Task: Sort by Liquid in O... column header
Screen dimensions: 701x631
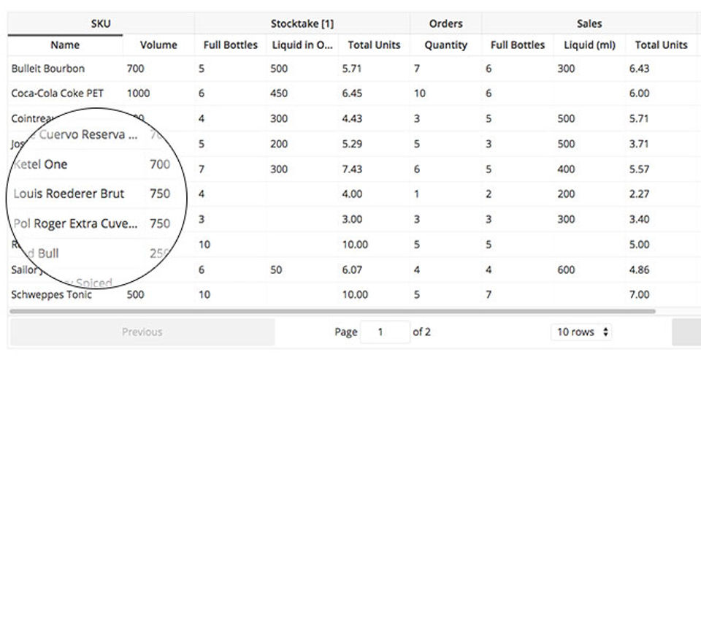Action: pos(302,45)
